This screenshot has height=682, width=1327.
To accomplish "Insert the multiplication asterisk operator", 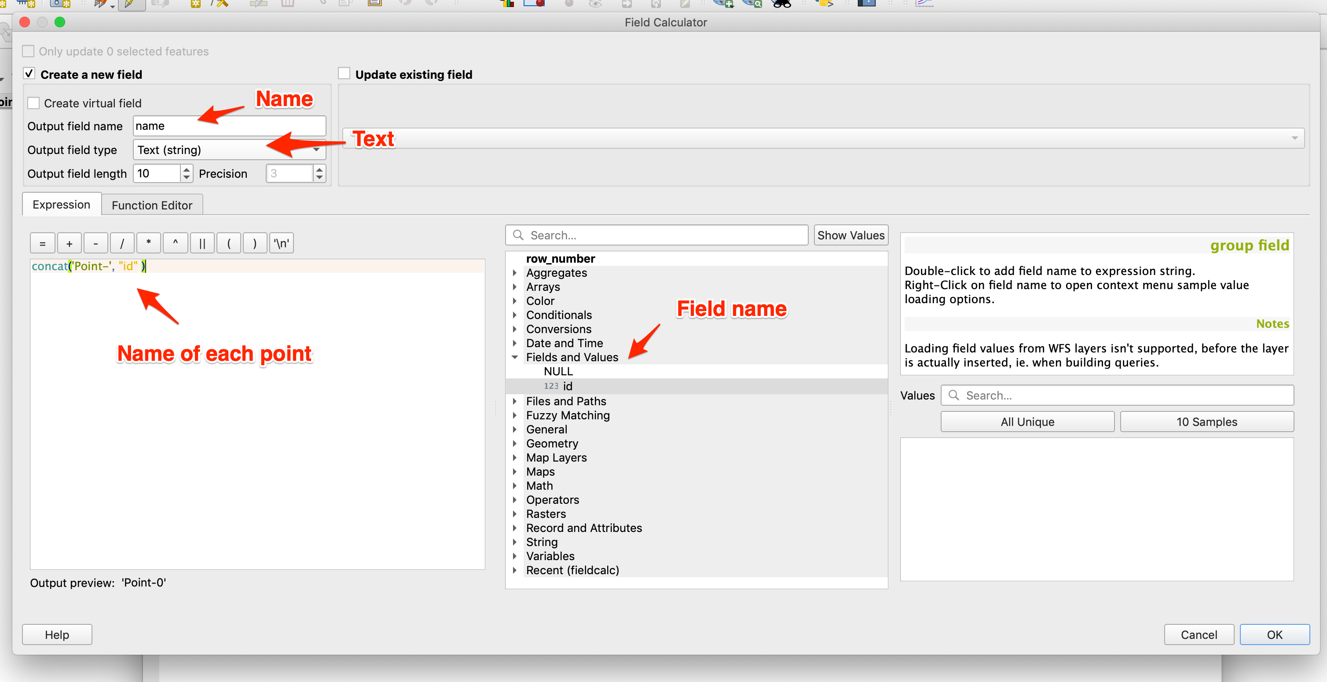I will (x=149, y=243).
